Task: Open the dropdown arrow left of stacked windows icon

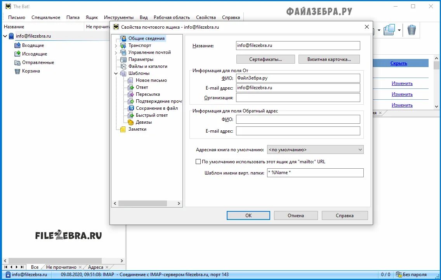Action: click(x=379, y=30)
